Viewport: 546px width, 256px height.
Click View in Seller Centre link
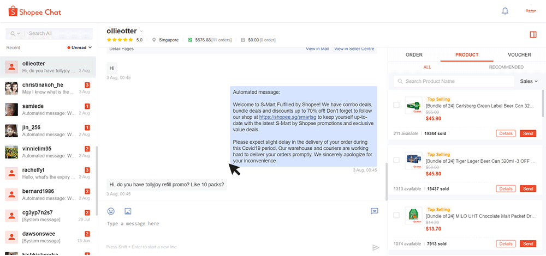[354, 49]
